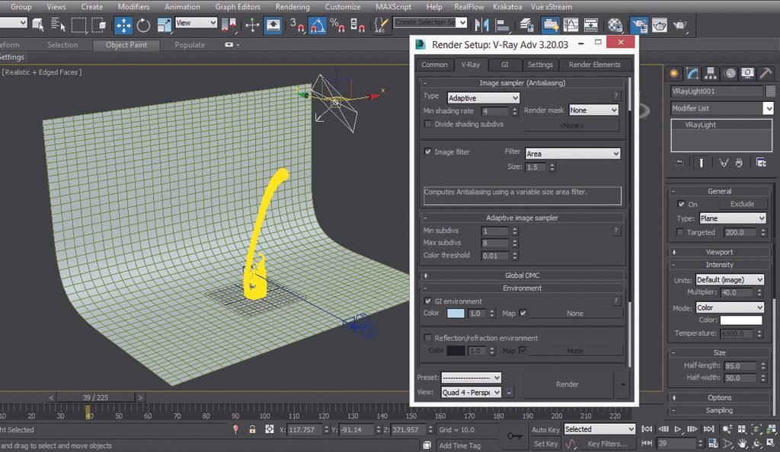The image size is (780, 452).
Task: Click the Render Production teapot icon
Action: click(x=680, y=24)
